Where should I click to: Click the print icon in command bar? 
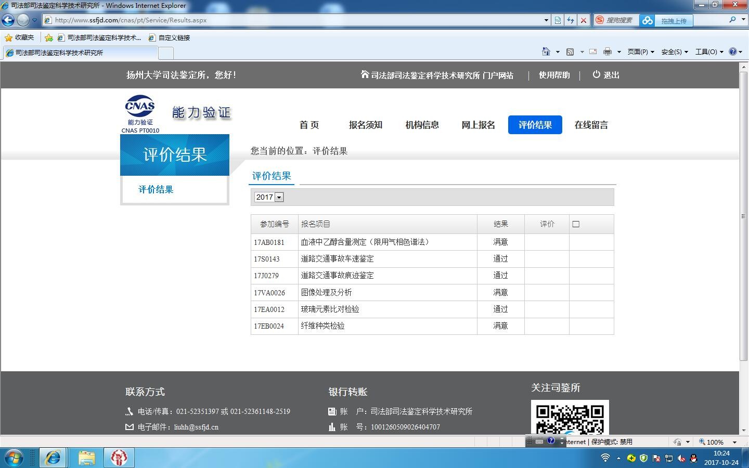point(607,51)
